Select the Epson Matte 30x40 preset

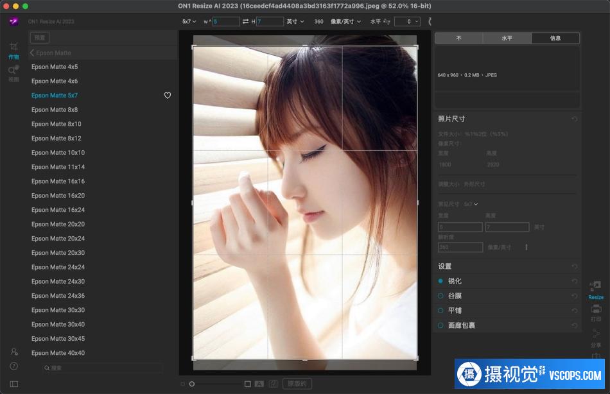[58, 325]
